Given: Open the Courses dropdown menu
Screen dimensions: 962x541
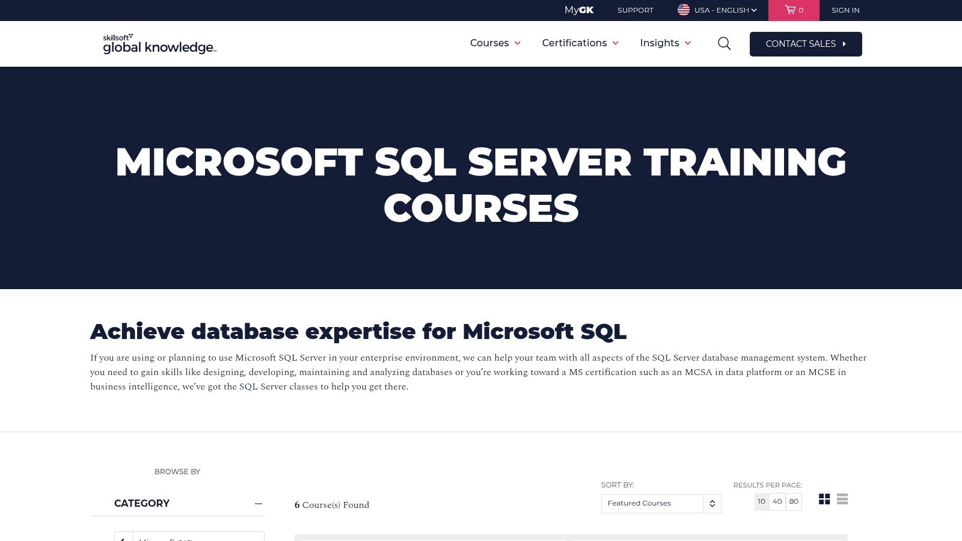Looking at the screenshot, I should 495,43.
